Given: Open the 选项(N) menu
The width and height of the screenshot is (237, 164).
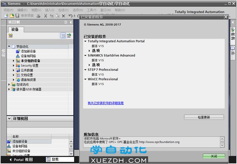Looking at the screenshot, I should point(78,10).
